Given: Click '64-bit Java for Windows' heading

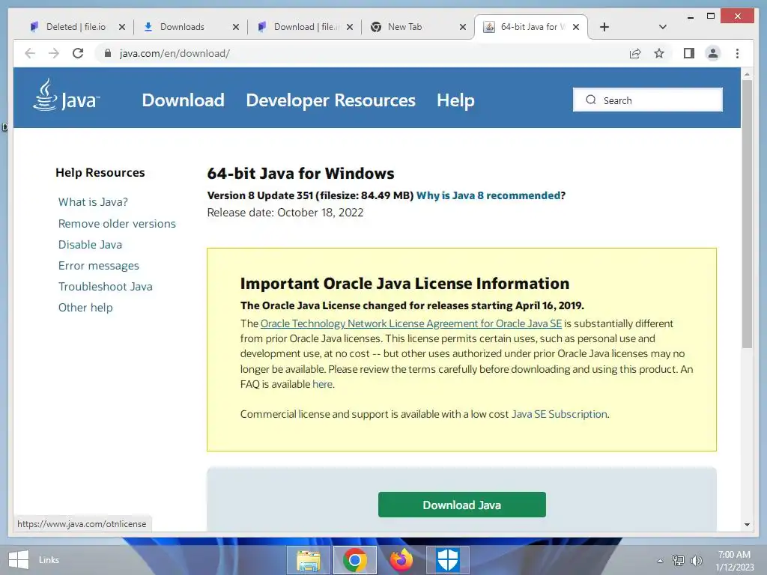Looking at the screenshot, I should tap(300, 174).
